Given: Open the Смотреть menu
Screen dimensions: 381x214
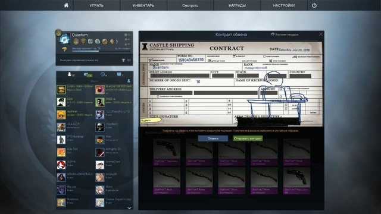Looking at the screenshot, I should (190, 5).
